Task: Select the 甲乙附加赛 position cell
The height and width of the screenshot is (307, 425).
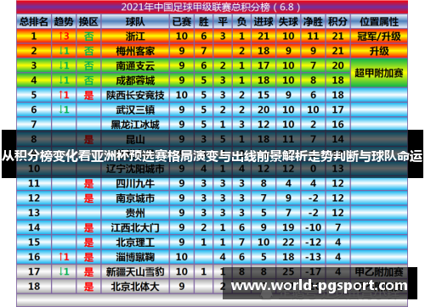Action: tap(379, 271)
